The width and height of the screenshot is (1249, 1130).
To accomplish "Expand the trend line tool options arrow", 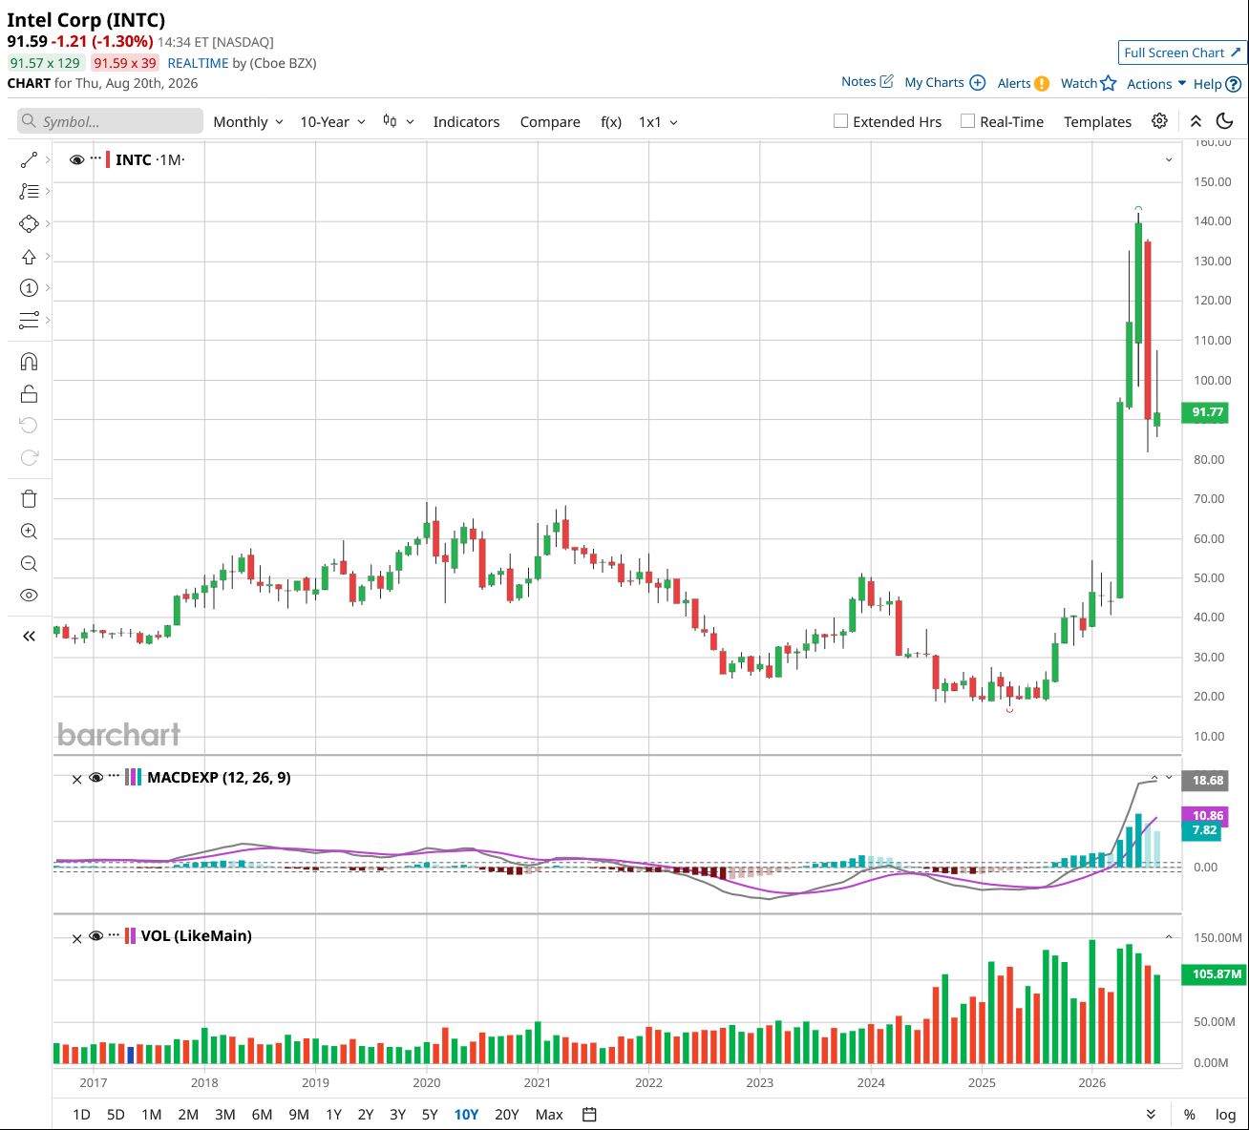I will (48, 159).
